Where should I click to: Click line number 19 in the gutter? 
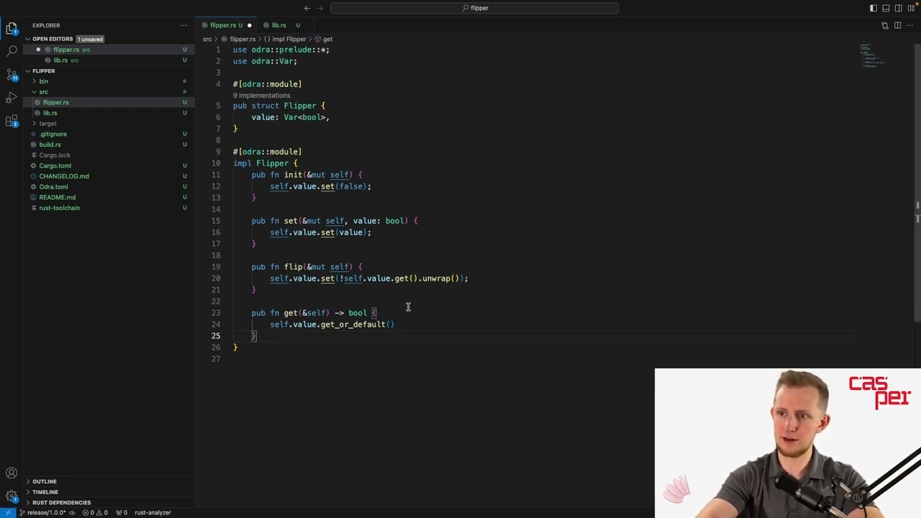(x=217, y=267)
